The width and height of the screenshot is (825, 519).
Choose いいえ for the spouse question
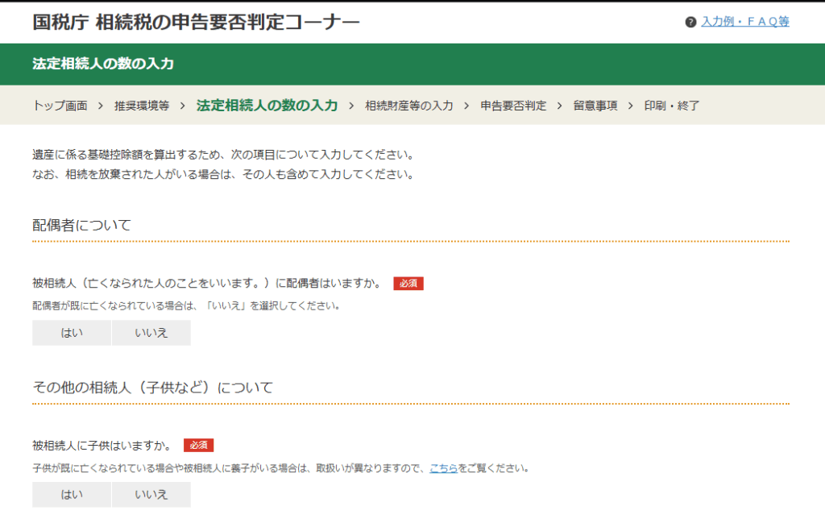click(x=151, y=333)
